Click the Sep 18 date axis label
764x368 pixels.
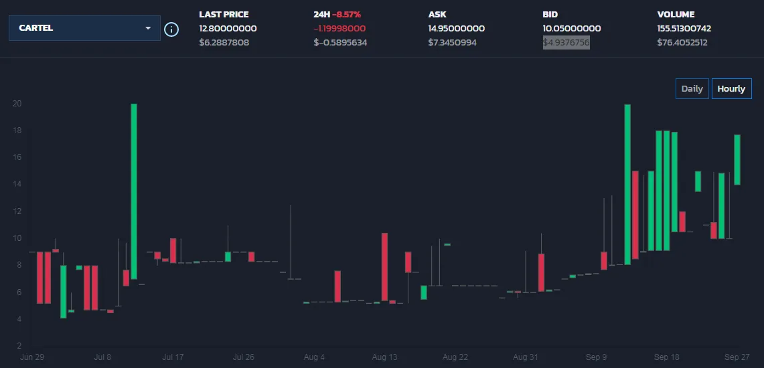tap(666, 357)
